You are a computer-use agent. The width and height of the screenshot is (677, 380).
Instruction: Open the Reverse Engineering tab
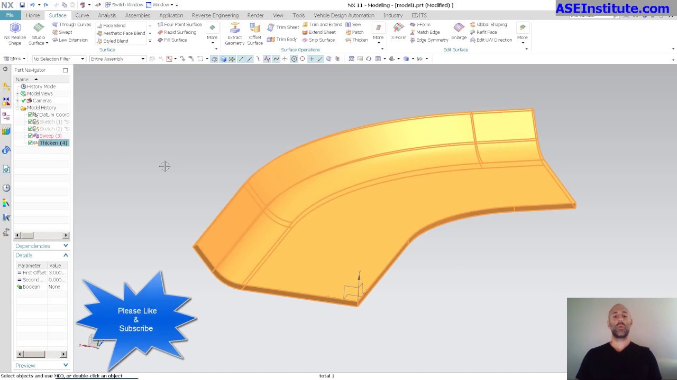tap(215, 15)
